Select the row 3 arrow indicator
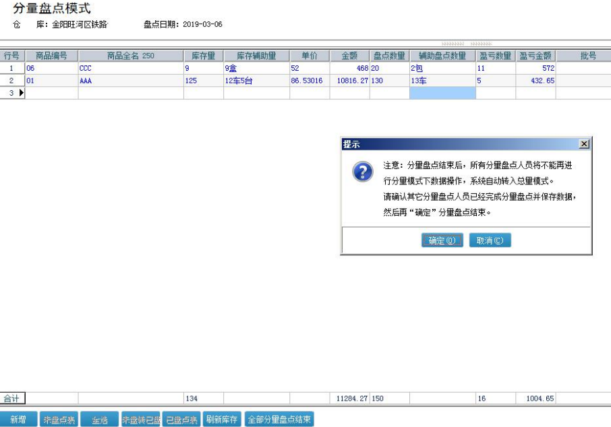Image resolution: width=611 pixels, height=427 pixels. (x=21, y=93)
